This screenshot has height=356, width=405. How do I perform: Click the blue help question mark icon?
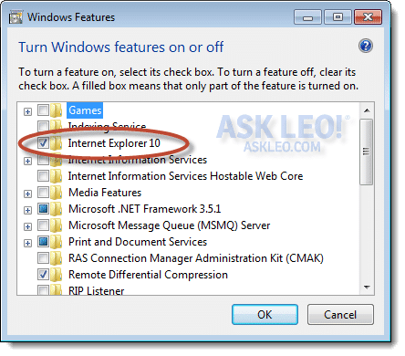366,46
